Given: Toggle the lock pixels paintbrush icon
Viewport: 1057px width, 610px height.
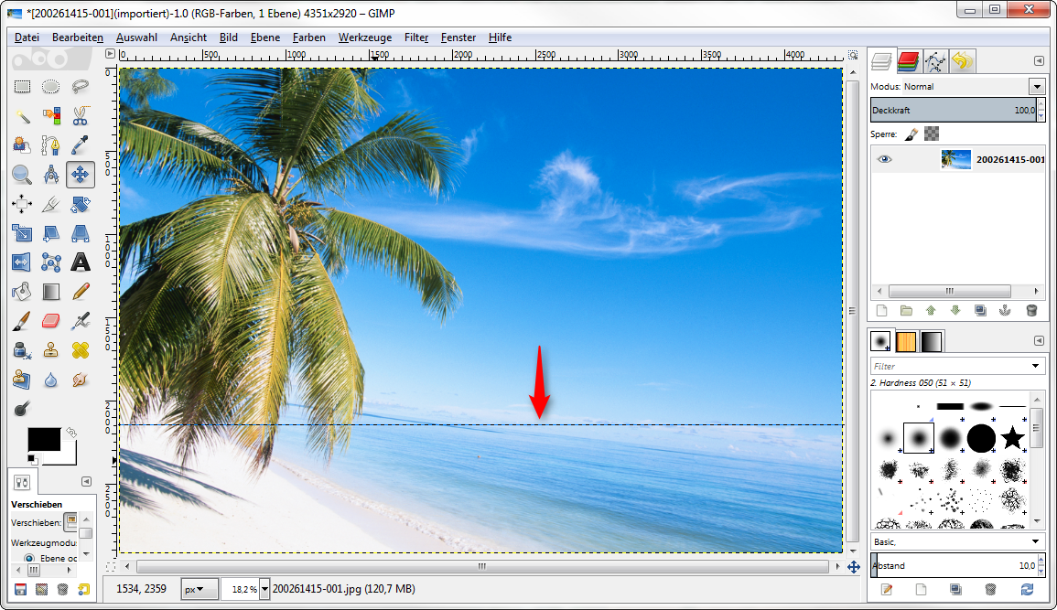Looking at the screenshot, I should click(x=911, y=134).
